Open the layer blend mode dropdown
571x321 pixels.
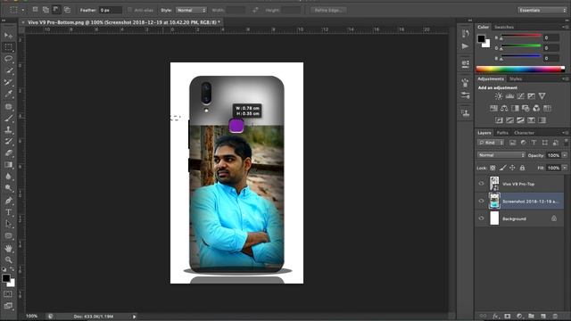coord(501,155)
